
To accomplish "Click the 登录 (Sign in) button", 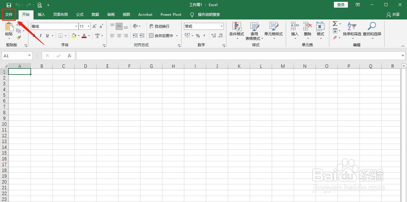I will tap(341, 5).
